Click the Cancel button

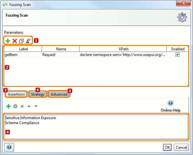tap(181, 147)
